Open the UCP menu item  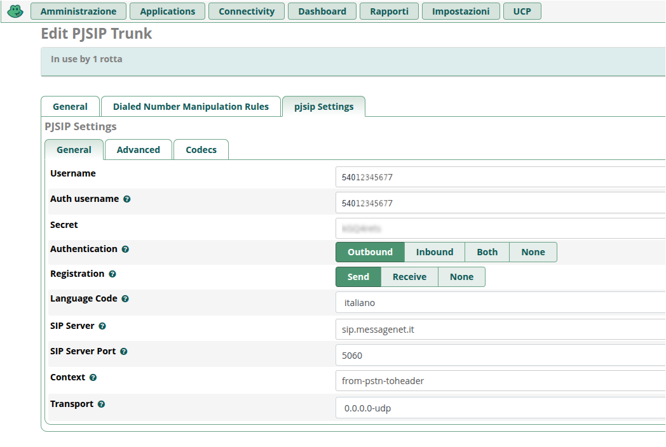(522, 11)
